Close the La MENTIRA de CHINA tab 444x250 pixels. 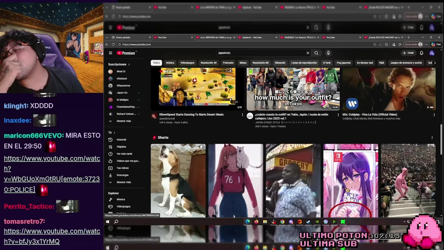pos(234,37)
